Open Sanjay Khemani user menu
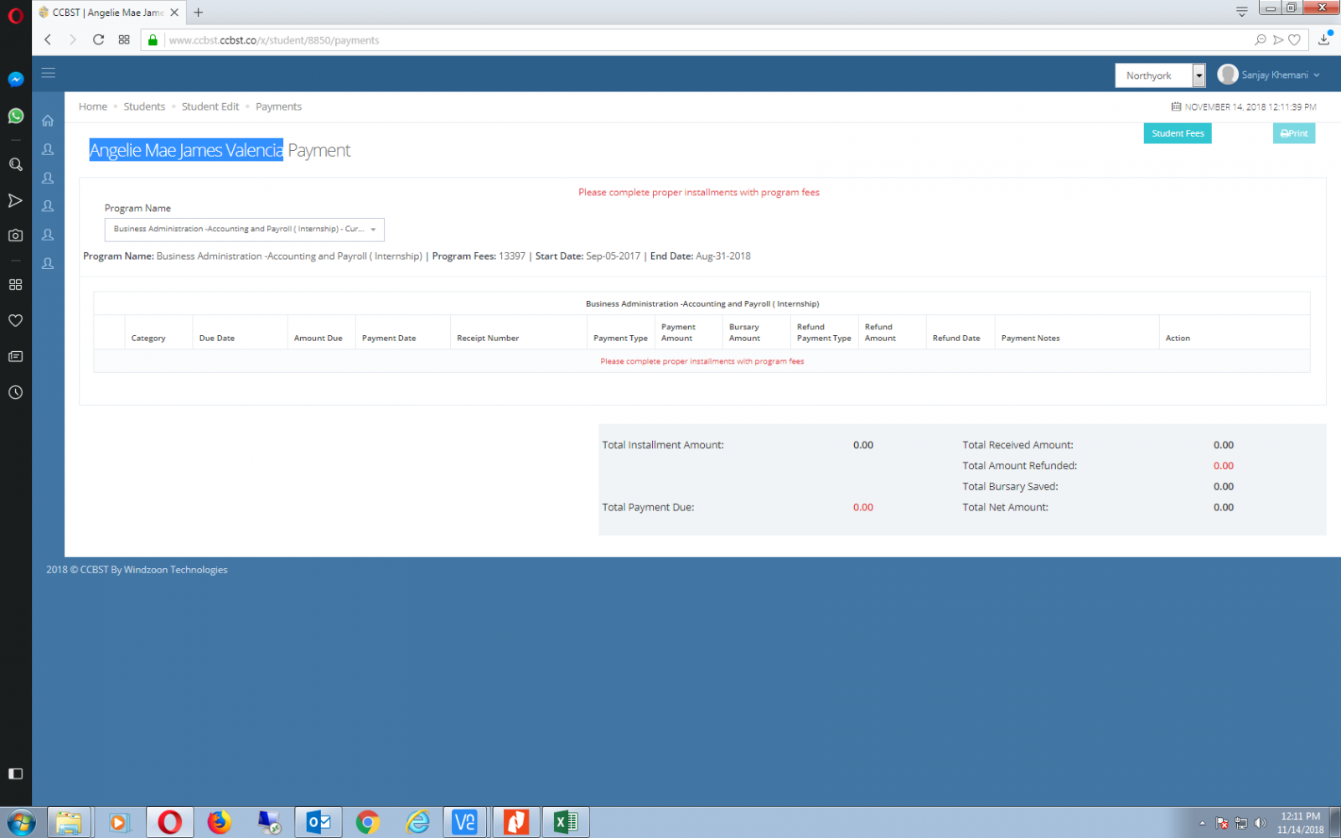This screenshot has width=1341, height=838. (x=1269, y=75)
